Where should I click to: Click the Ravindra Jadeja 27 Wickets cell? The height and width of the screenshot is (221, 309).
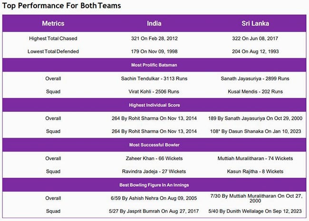154,171
